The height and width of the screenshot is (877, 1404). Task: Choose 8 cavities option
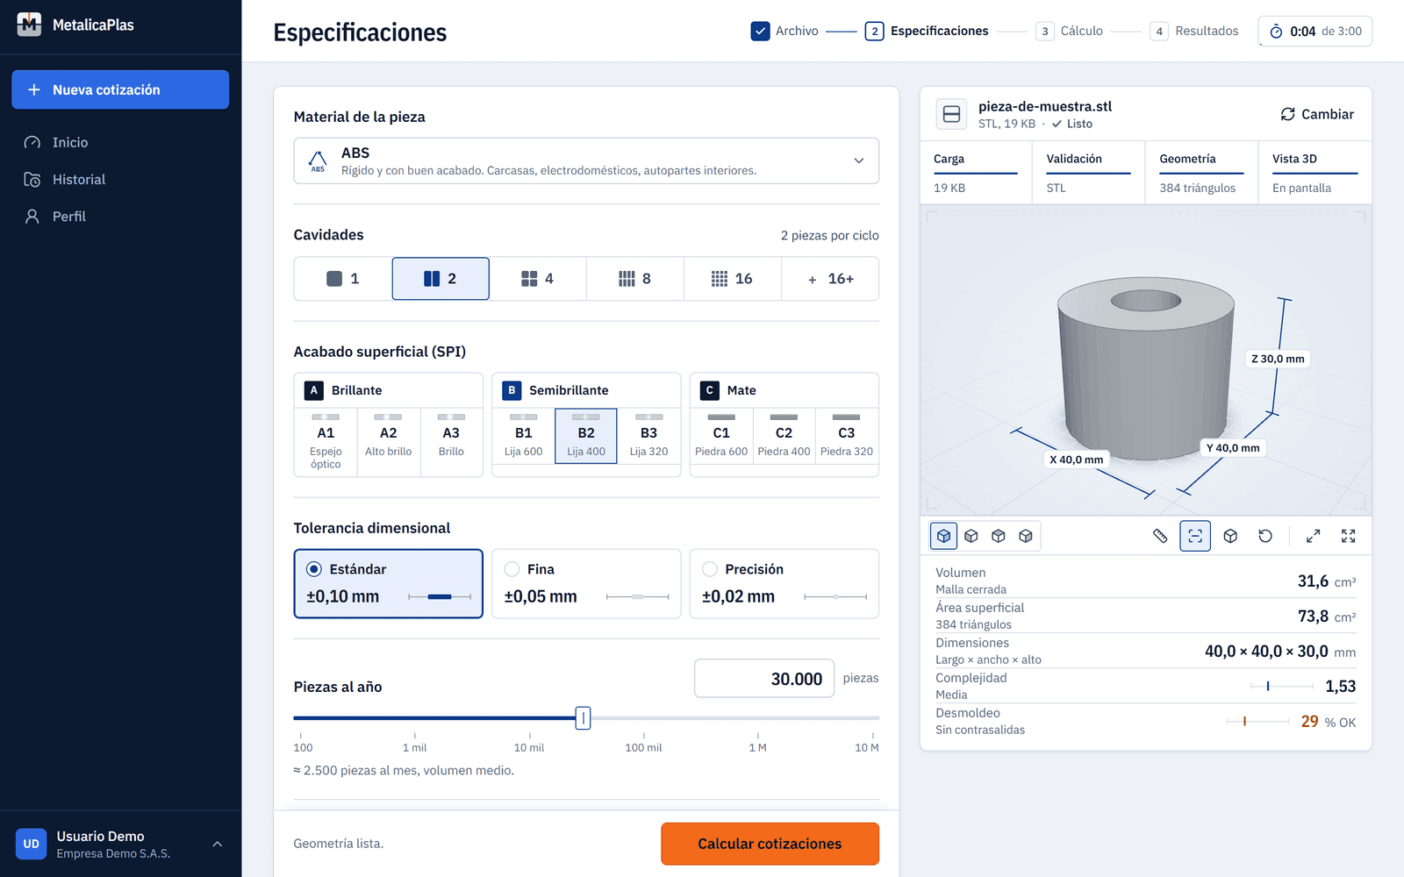click(x=635, y=279)
